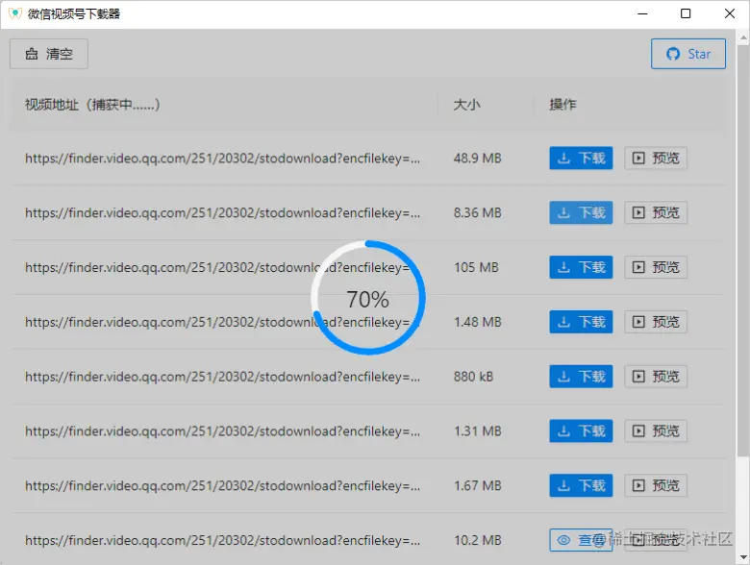Click the vertical scrollbar up arrow
Screen dimensions: 750x565
(x=743, y=37)
